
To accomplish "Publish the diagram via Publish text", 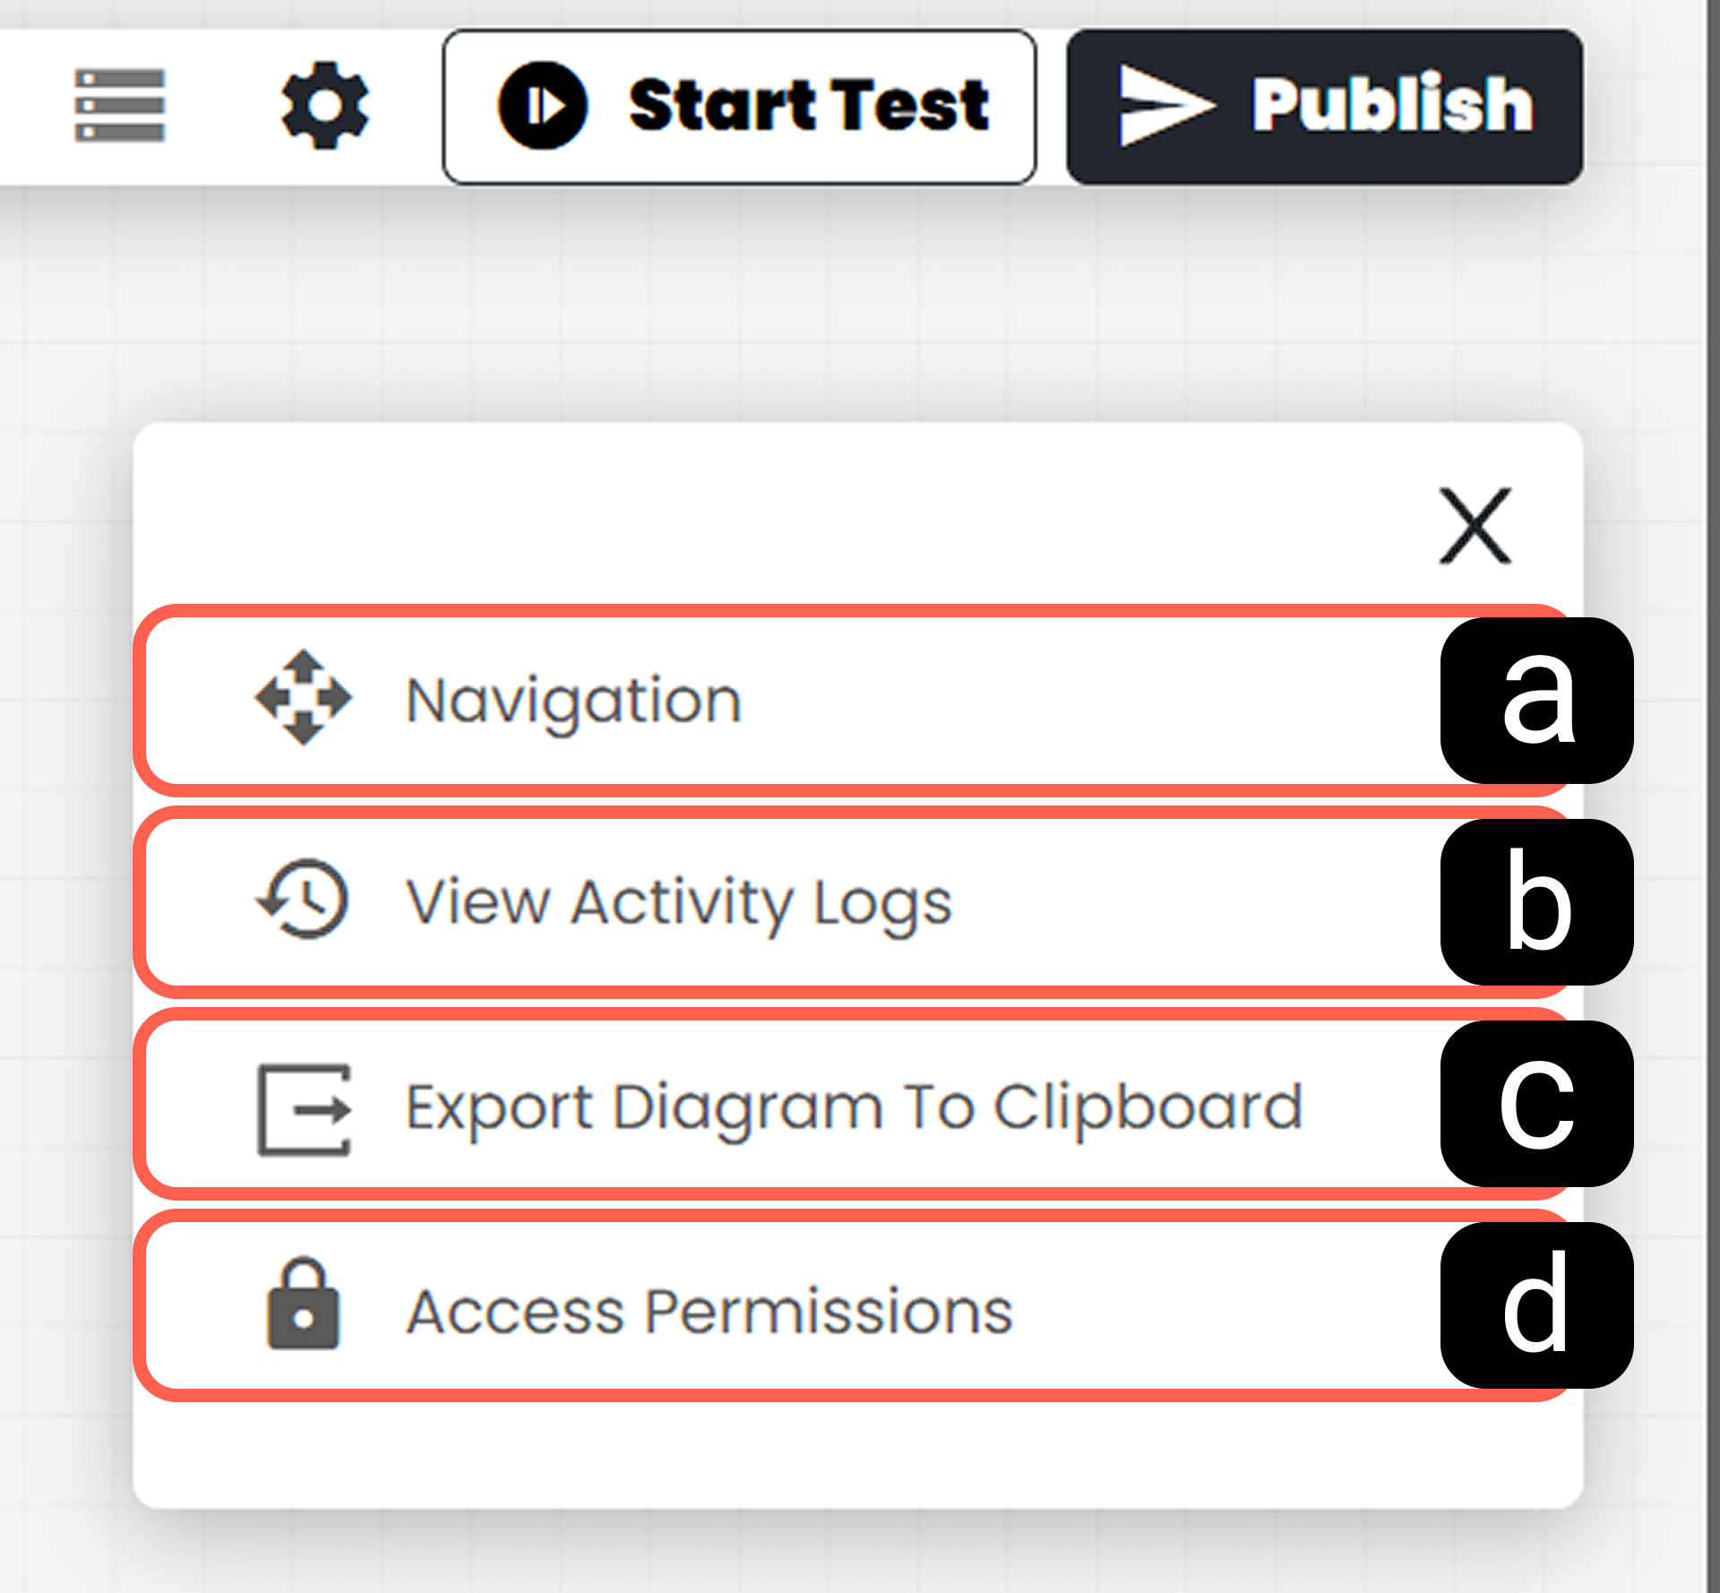I will pyautogui.click(x=1392, y=106).
